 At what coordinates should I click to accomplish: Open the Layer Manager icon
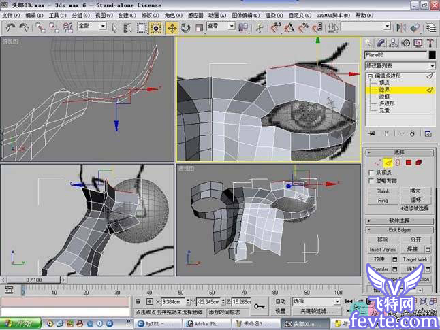(x=431, y=27)
